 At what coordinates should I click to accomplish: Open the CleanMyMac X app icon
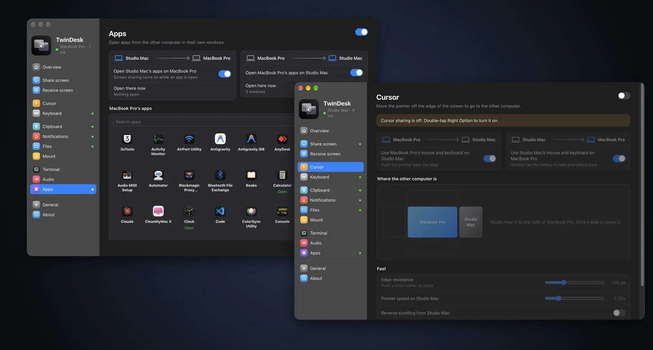[158, 211]
